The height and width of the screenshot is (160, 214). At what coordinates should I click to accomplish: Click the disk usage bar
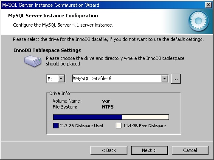(111, 117)
